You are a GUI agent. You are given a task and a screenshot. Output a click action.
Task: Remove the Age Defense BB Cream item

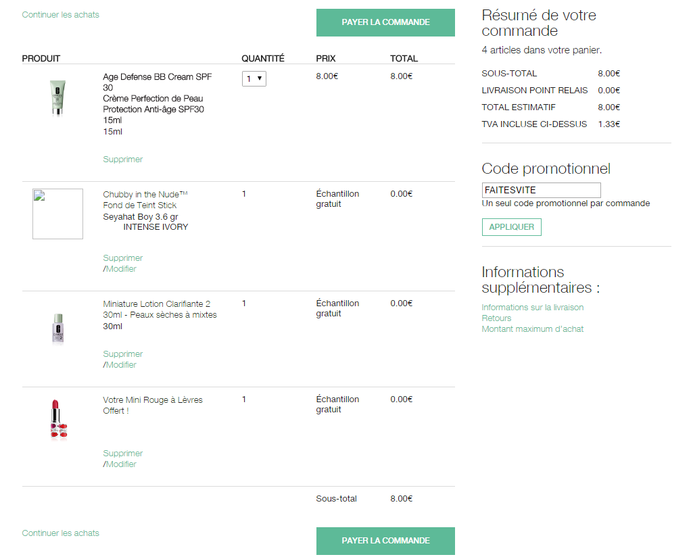123,159
